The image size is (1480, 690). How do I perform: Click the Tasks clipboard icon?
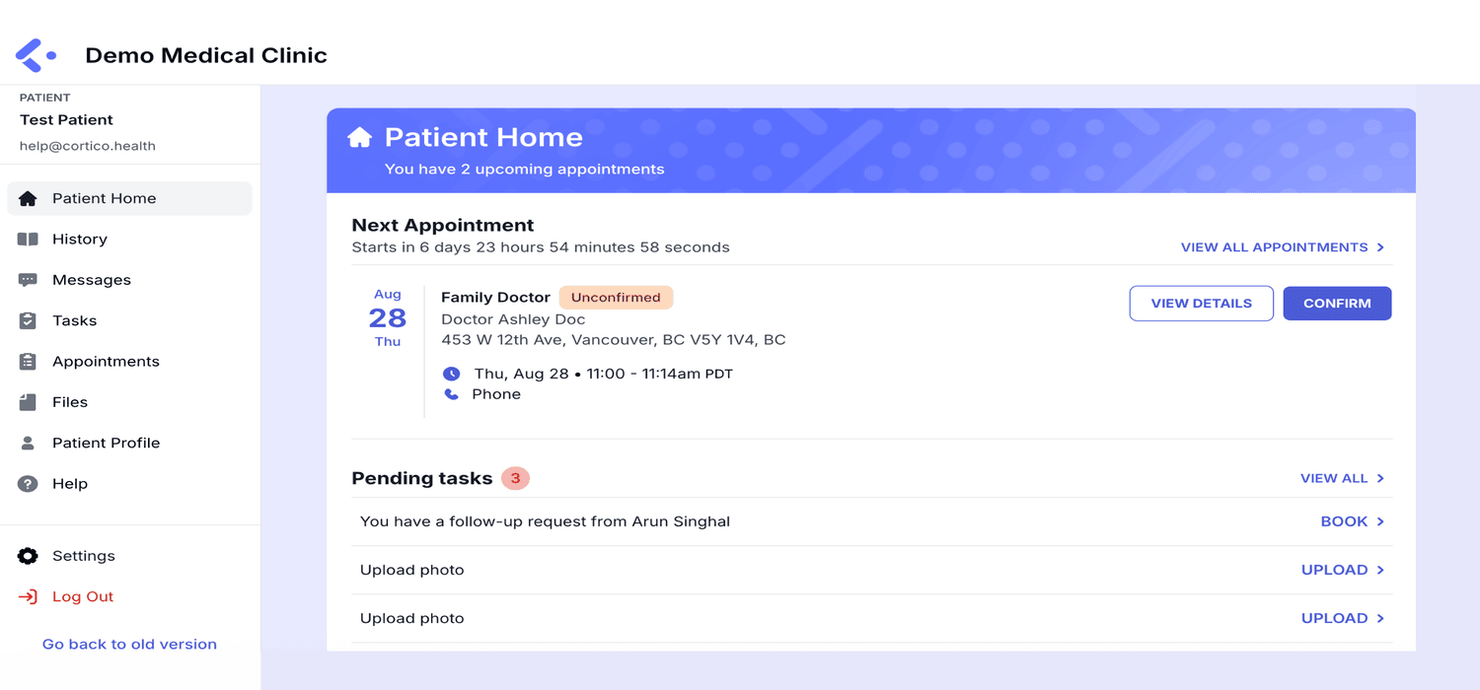(28, 321)
